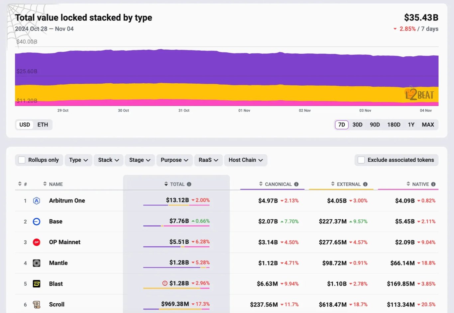Click OP Mainnet's $2.09B native value
This screenshot has height=313, width=454.
(405, 242)
